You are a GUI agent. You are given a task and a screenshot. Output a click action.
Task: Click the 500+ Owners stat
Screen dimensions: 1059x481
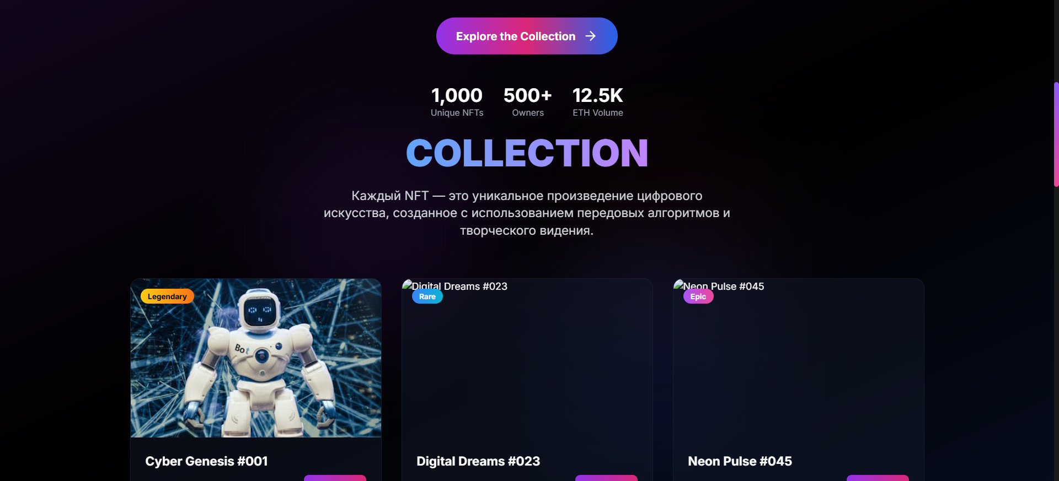pyautogui.click(x=528, y=102)
